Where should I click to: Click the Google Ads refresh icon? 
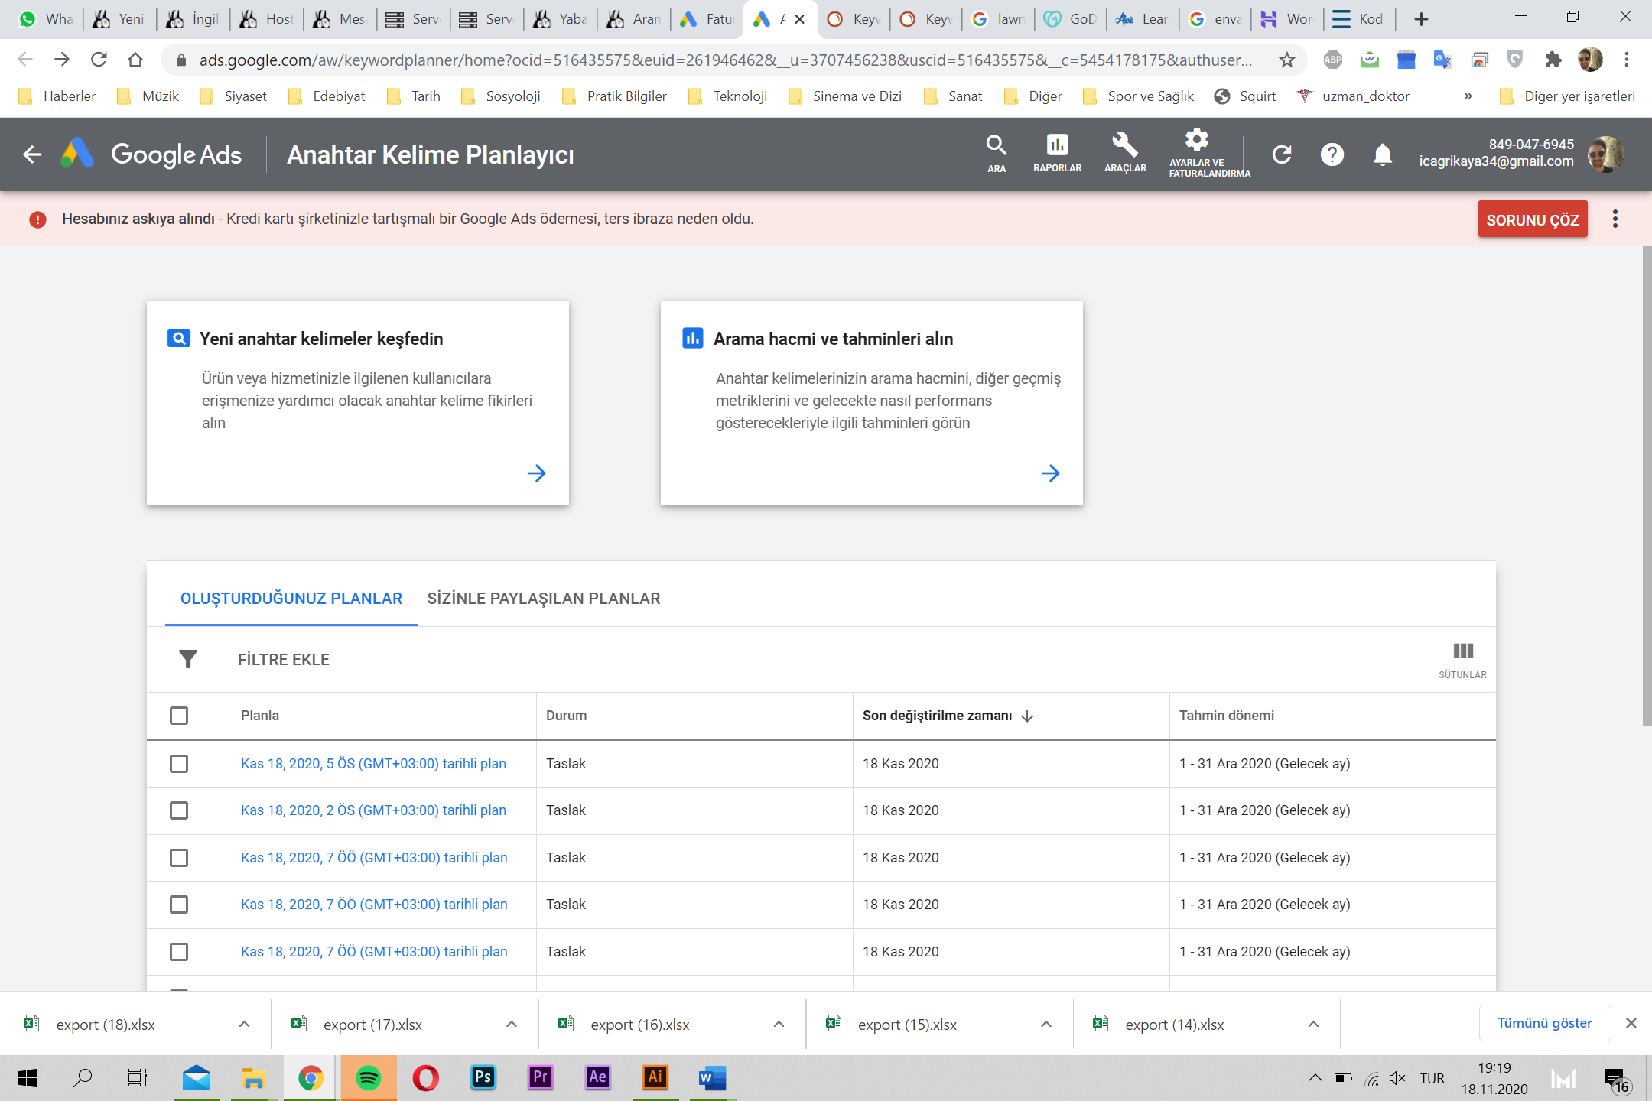click(x=1282, y=154)
